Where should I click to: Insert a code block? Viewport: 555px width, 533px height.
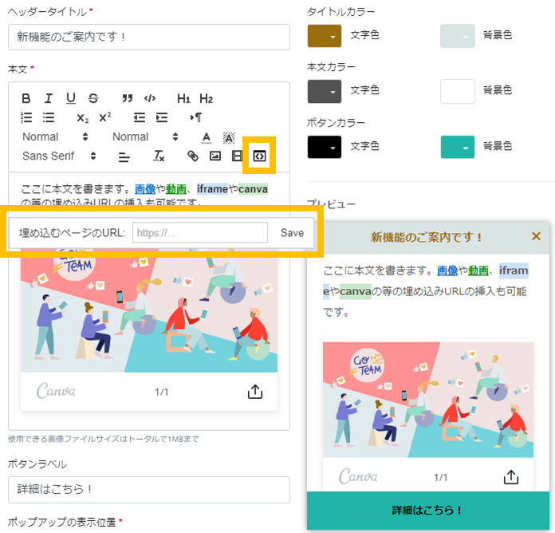point(150,98)
